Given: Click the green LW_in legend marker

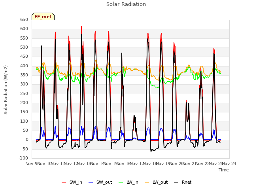Looking at the screenshot, I should pos(121,183).
